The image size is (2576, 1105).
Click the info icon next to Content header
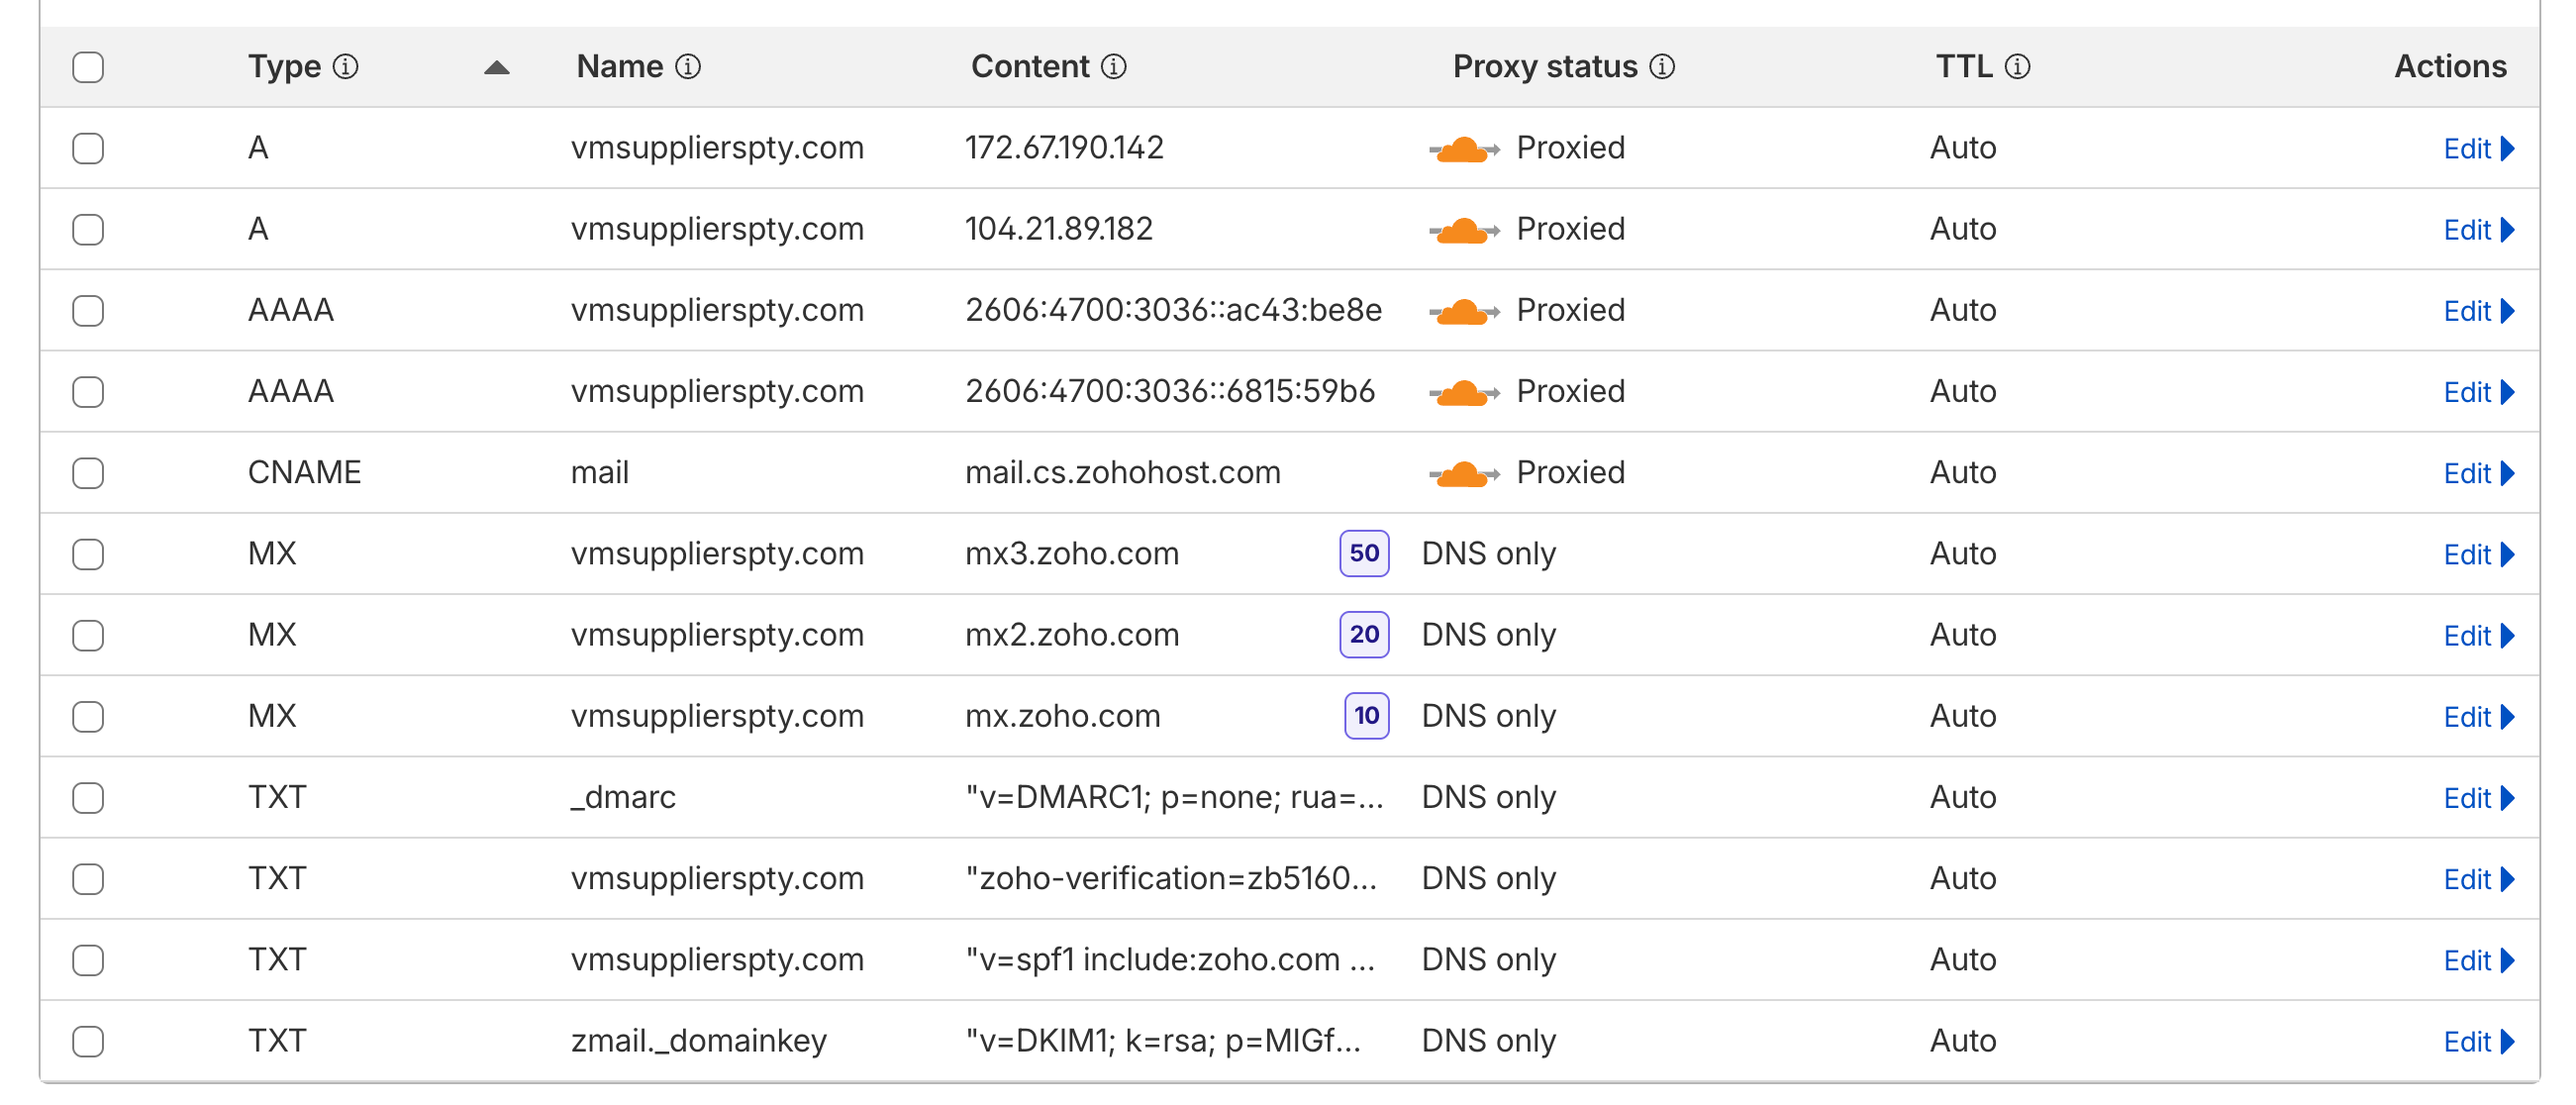pyautogui.click(x=1114, y=67)
